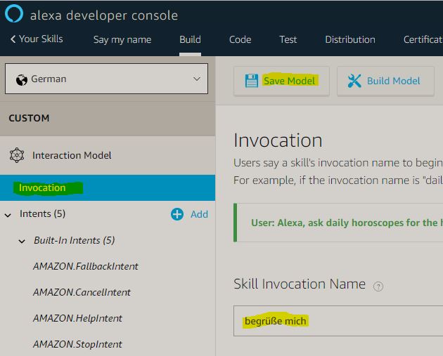Collapse the Intents (5) tree section
This screenshot has height=356, width=443.
point(8,214)
